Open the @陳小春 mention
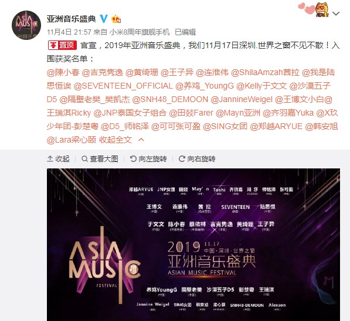The height and width of the screenshot is (321, 350). (63, 72)
